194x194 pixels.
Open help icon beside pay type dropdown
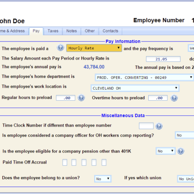click(61, 48)
